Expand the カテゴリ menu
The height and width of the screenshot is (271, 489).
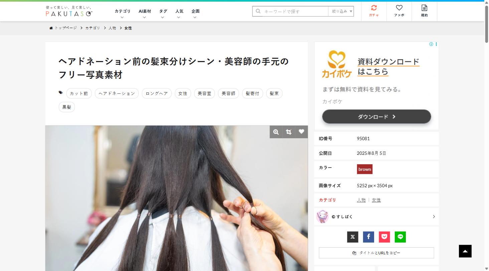(x=123, y=14)
